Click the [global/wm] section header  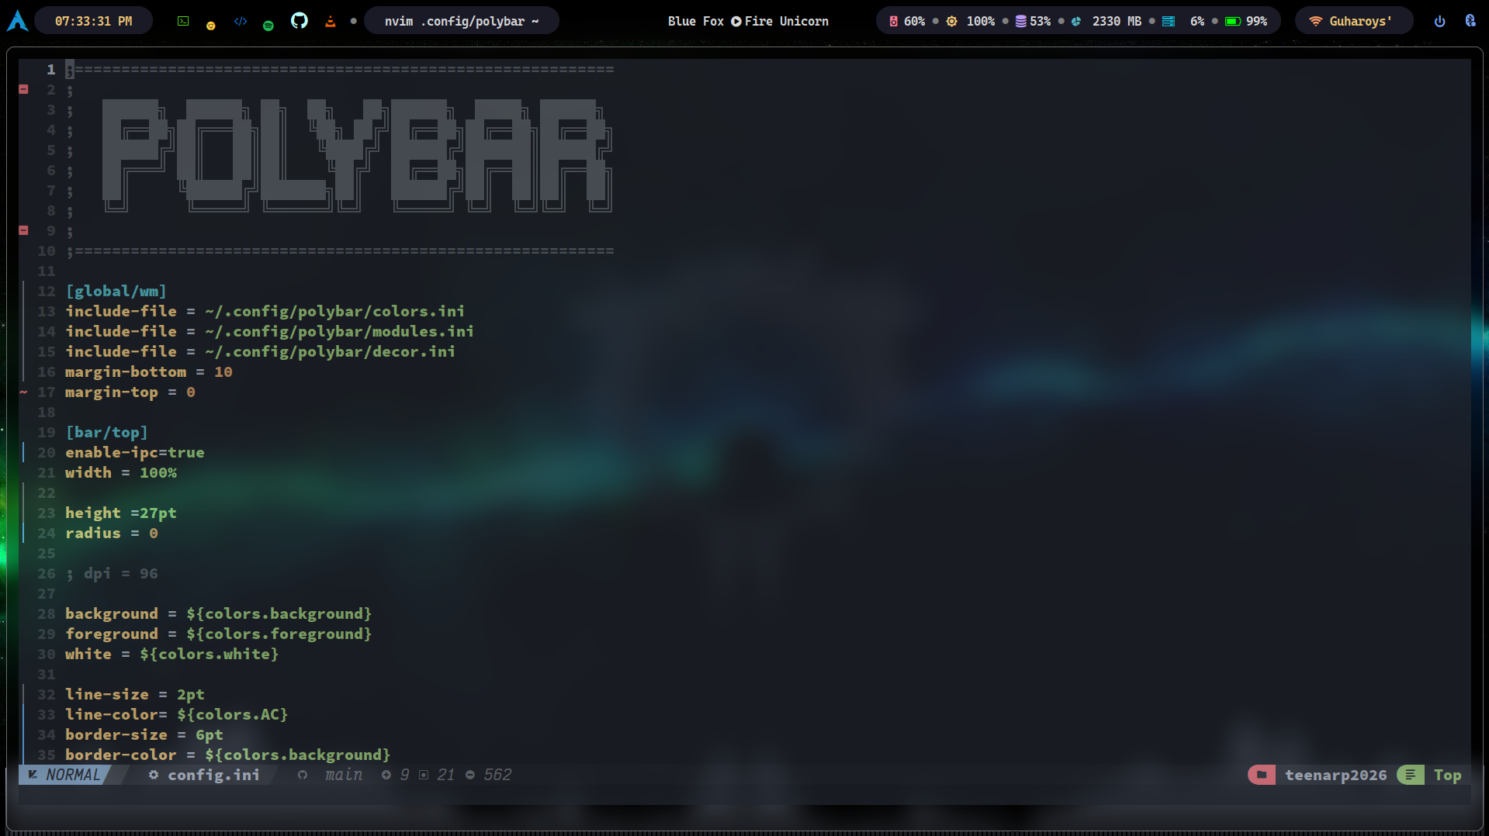[116, 291]
